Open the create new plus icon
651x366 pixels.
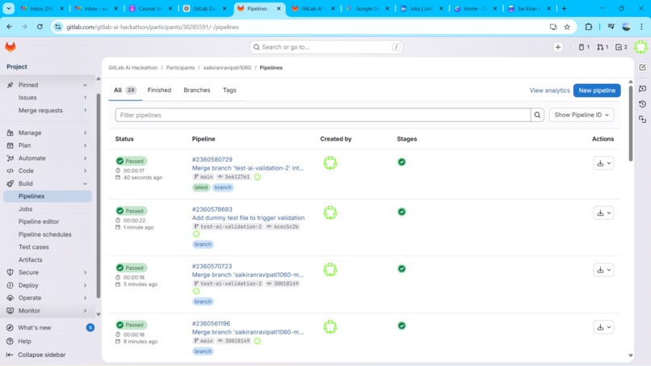558,48
